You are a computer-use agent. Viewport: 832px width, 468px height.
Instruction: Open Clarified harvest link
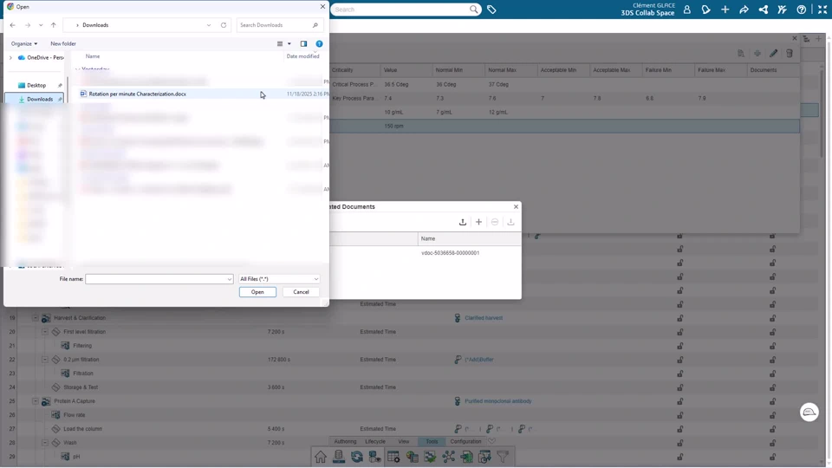click(484, 318)
